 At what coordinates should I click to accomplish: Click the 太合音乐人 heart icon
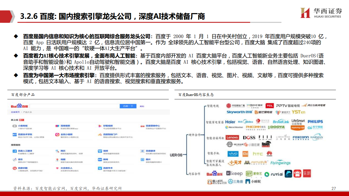[x=57, y=169]
